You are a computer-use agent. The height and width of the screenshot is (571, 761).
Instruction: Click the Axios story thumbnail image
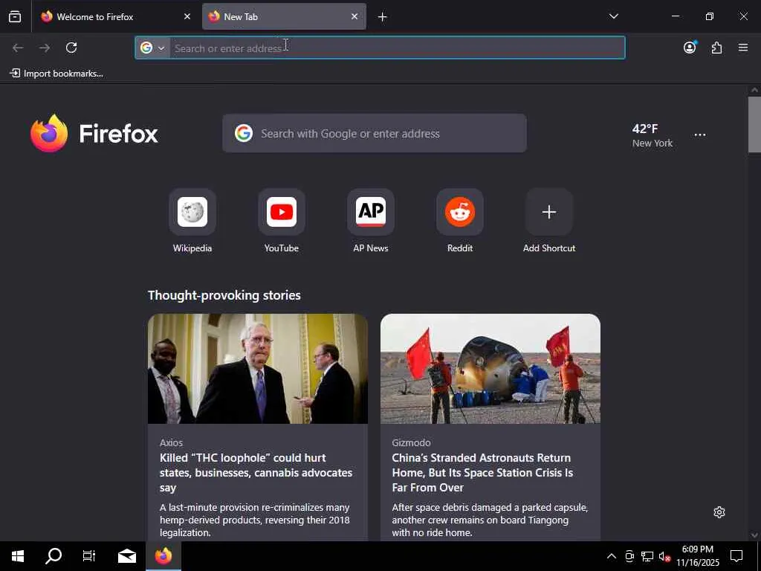[x=258, y=369]
